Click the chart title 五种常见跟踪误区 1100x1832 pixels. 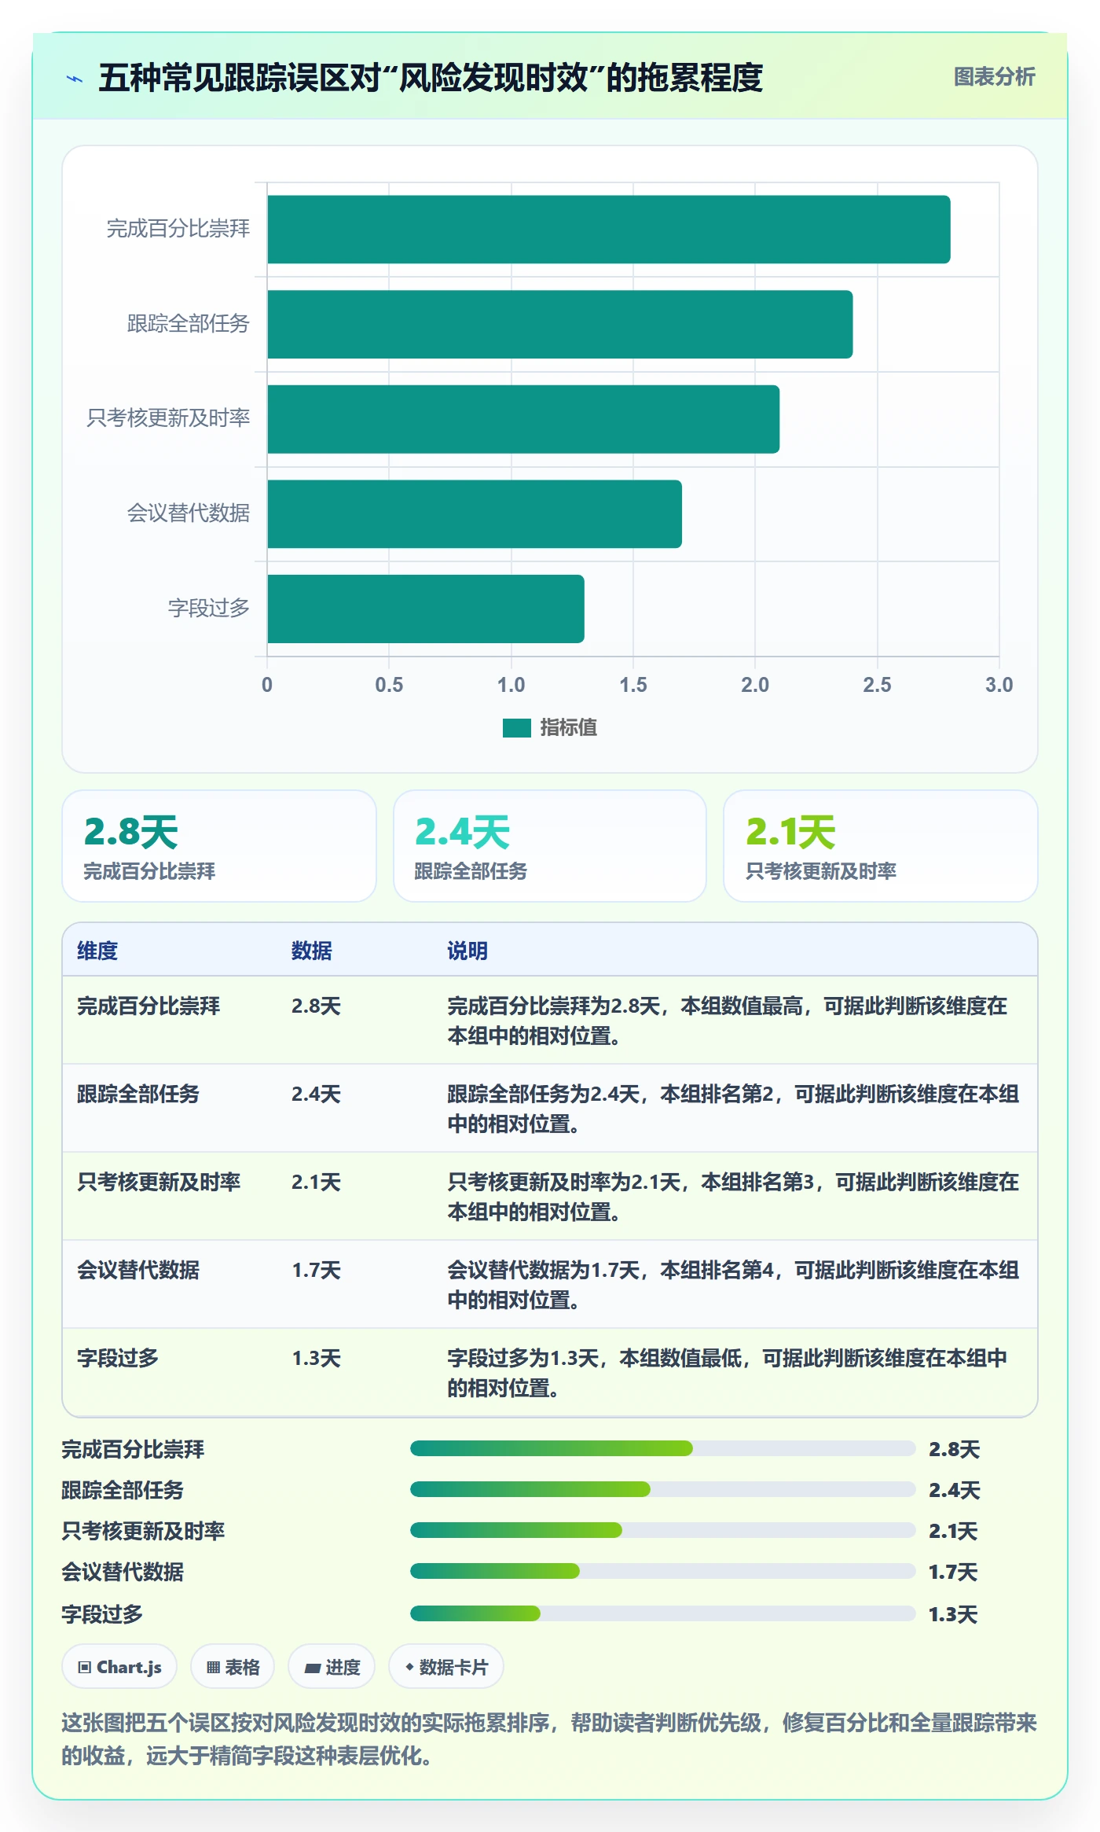tap(431, 78)
